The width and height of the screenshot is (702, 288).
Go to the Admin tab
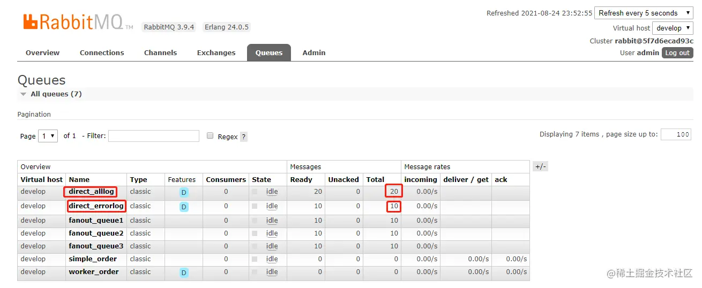click(x=314, y=52)
